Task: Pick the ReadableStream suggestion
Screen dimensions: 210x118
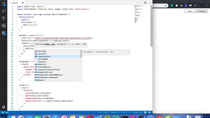Action: [57, 72]
